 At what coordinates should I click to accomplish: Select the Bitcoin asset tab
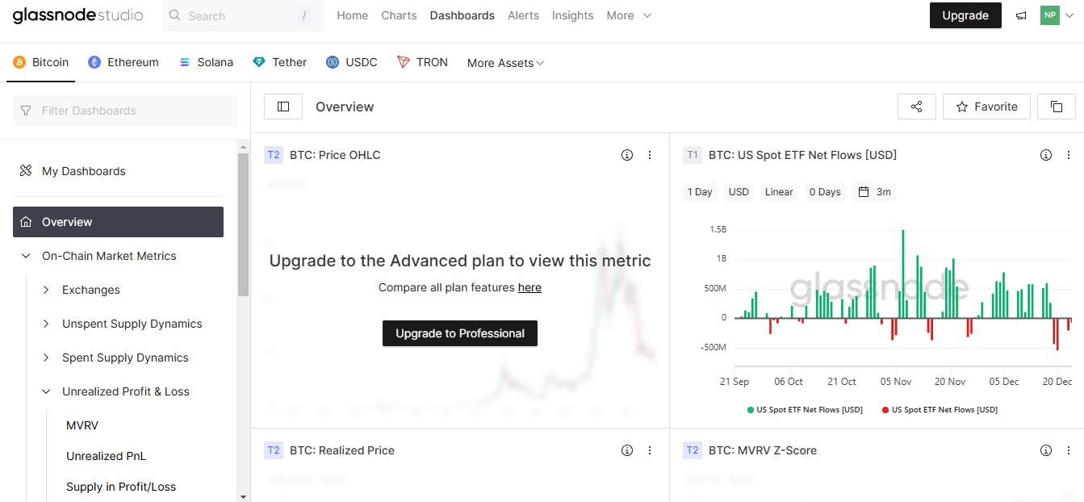pyautogui.click(x=41, y=62)
